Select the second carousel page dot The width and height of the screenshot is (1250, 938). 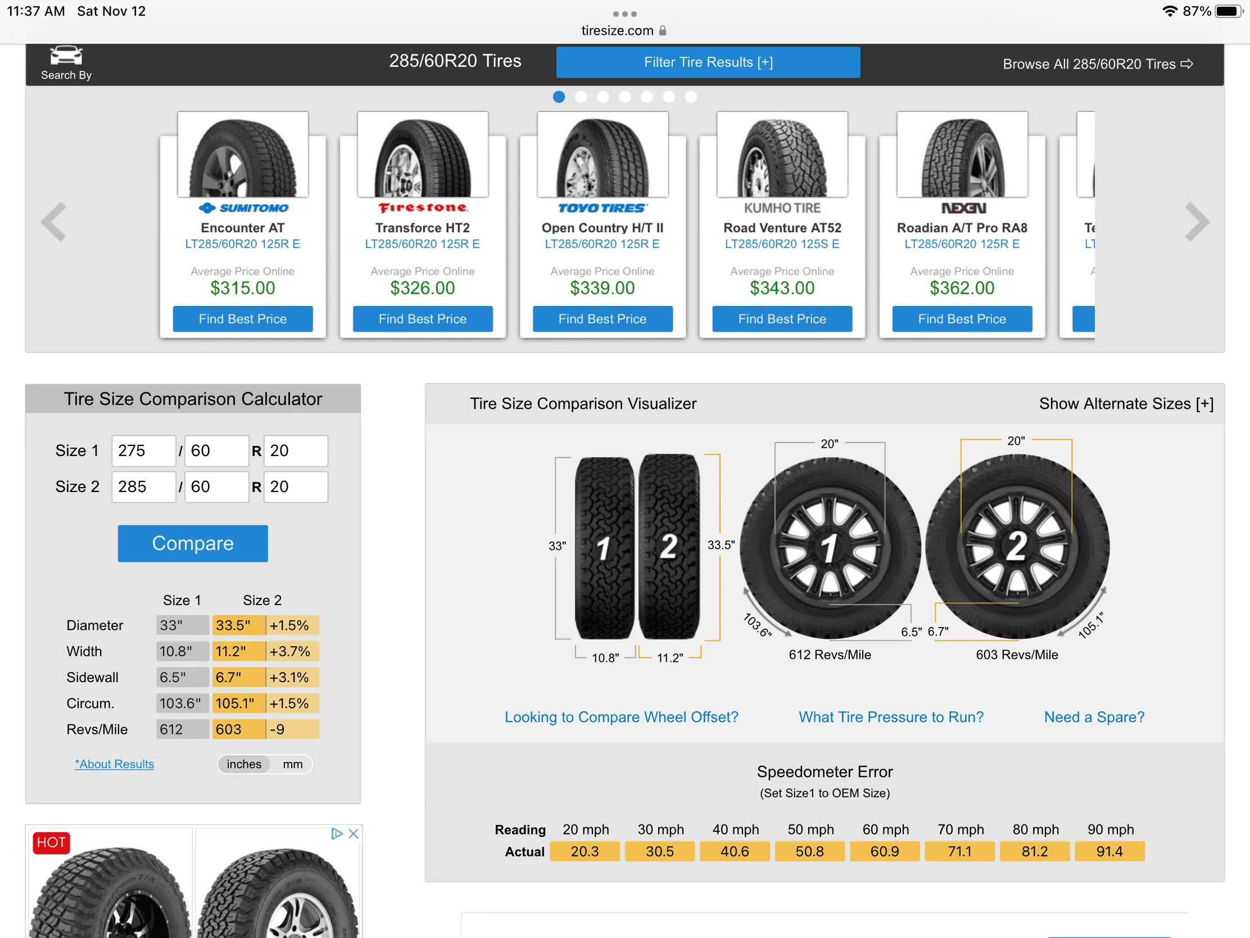581,97
